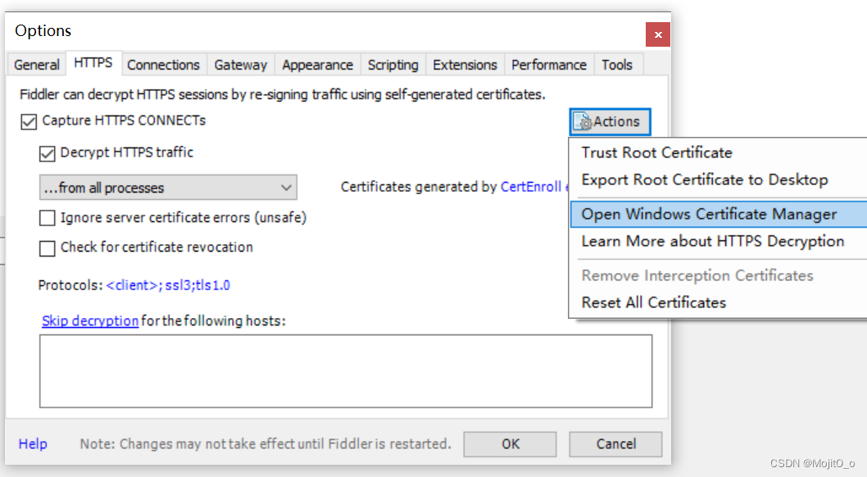
Task: Switch to the General tab
Action: 37,65
